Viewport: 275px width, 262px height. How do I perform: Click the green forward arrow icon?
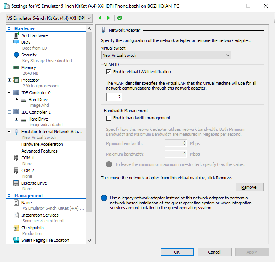click(109, 18)
